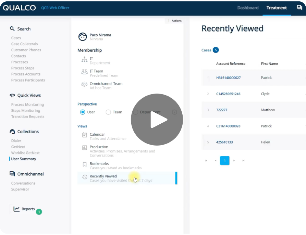Click the Omnichannel chat icon in sidebar
Image resolution: width=306 pixels, height=235 pixels.
tap(13, 174)
